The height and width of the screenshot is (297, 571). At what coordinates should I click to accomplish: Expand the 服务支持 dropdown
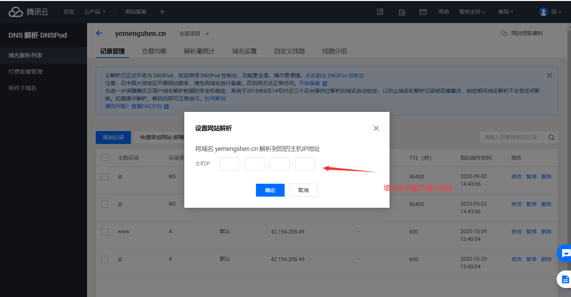(x=472, y=12)
